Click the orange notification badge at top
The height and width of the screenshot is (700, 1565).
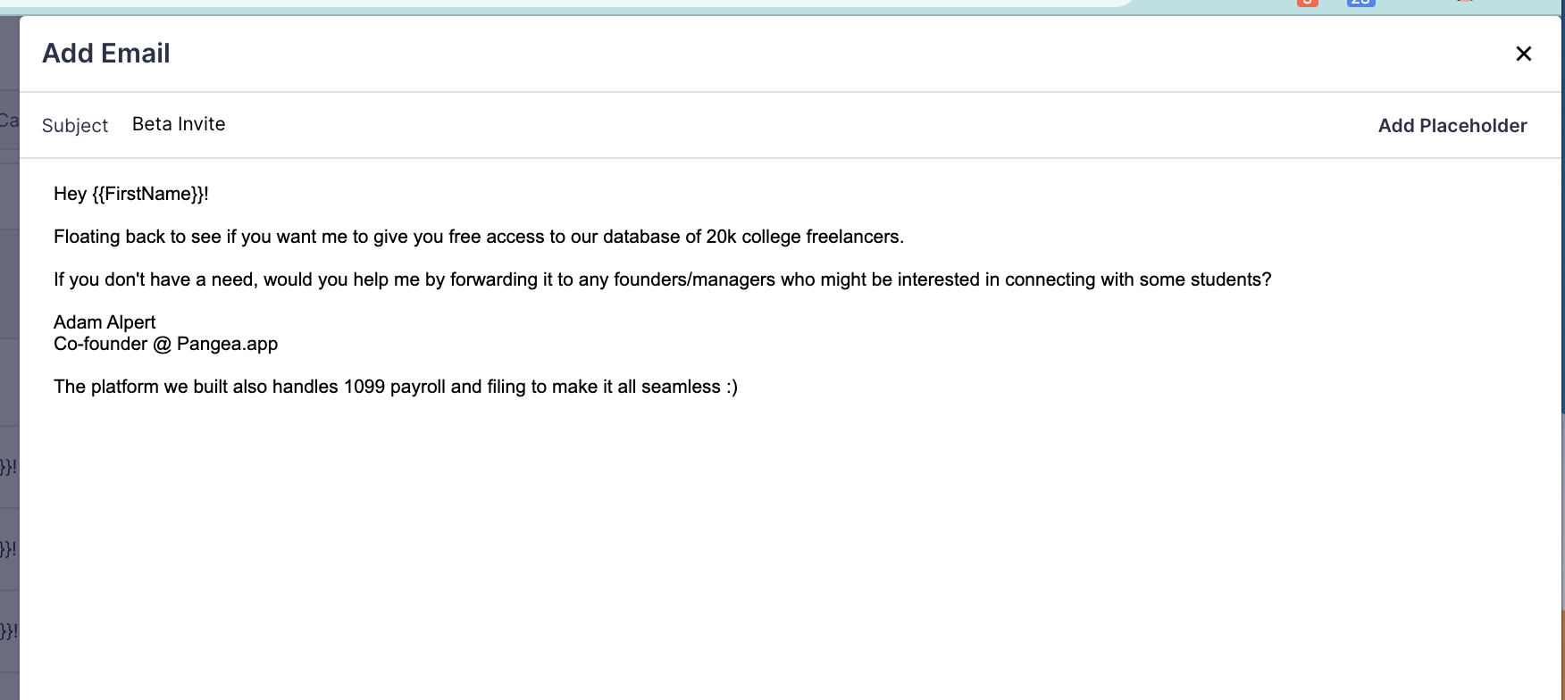tap(1308, 4)
